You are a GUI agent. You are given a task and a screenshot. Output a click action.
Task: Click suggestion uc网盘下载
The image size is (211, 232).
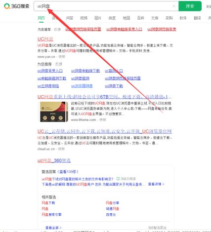tap(114, 86)
